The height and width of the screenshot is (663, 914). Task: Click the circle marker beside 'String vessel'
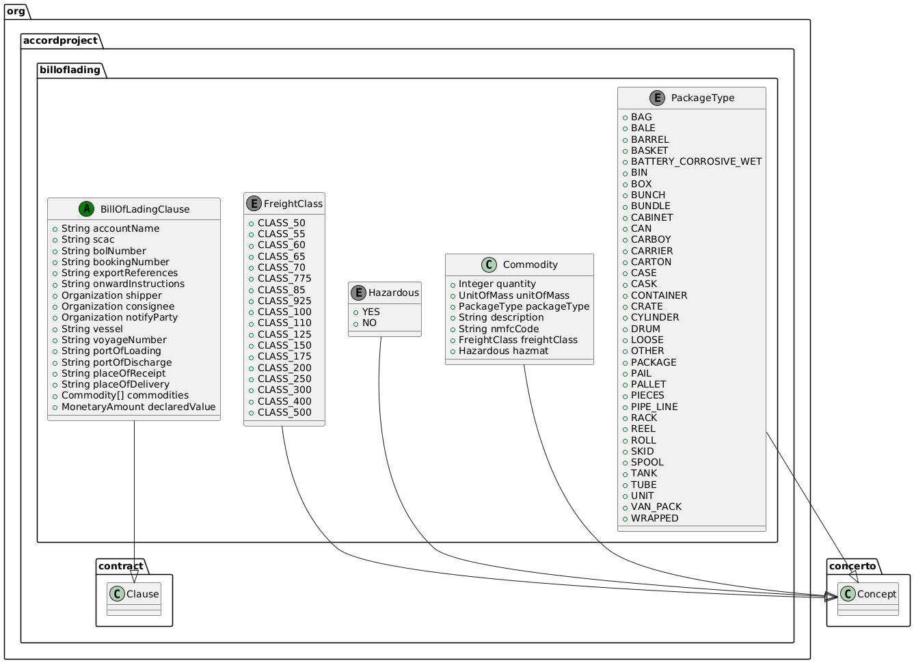54,329
